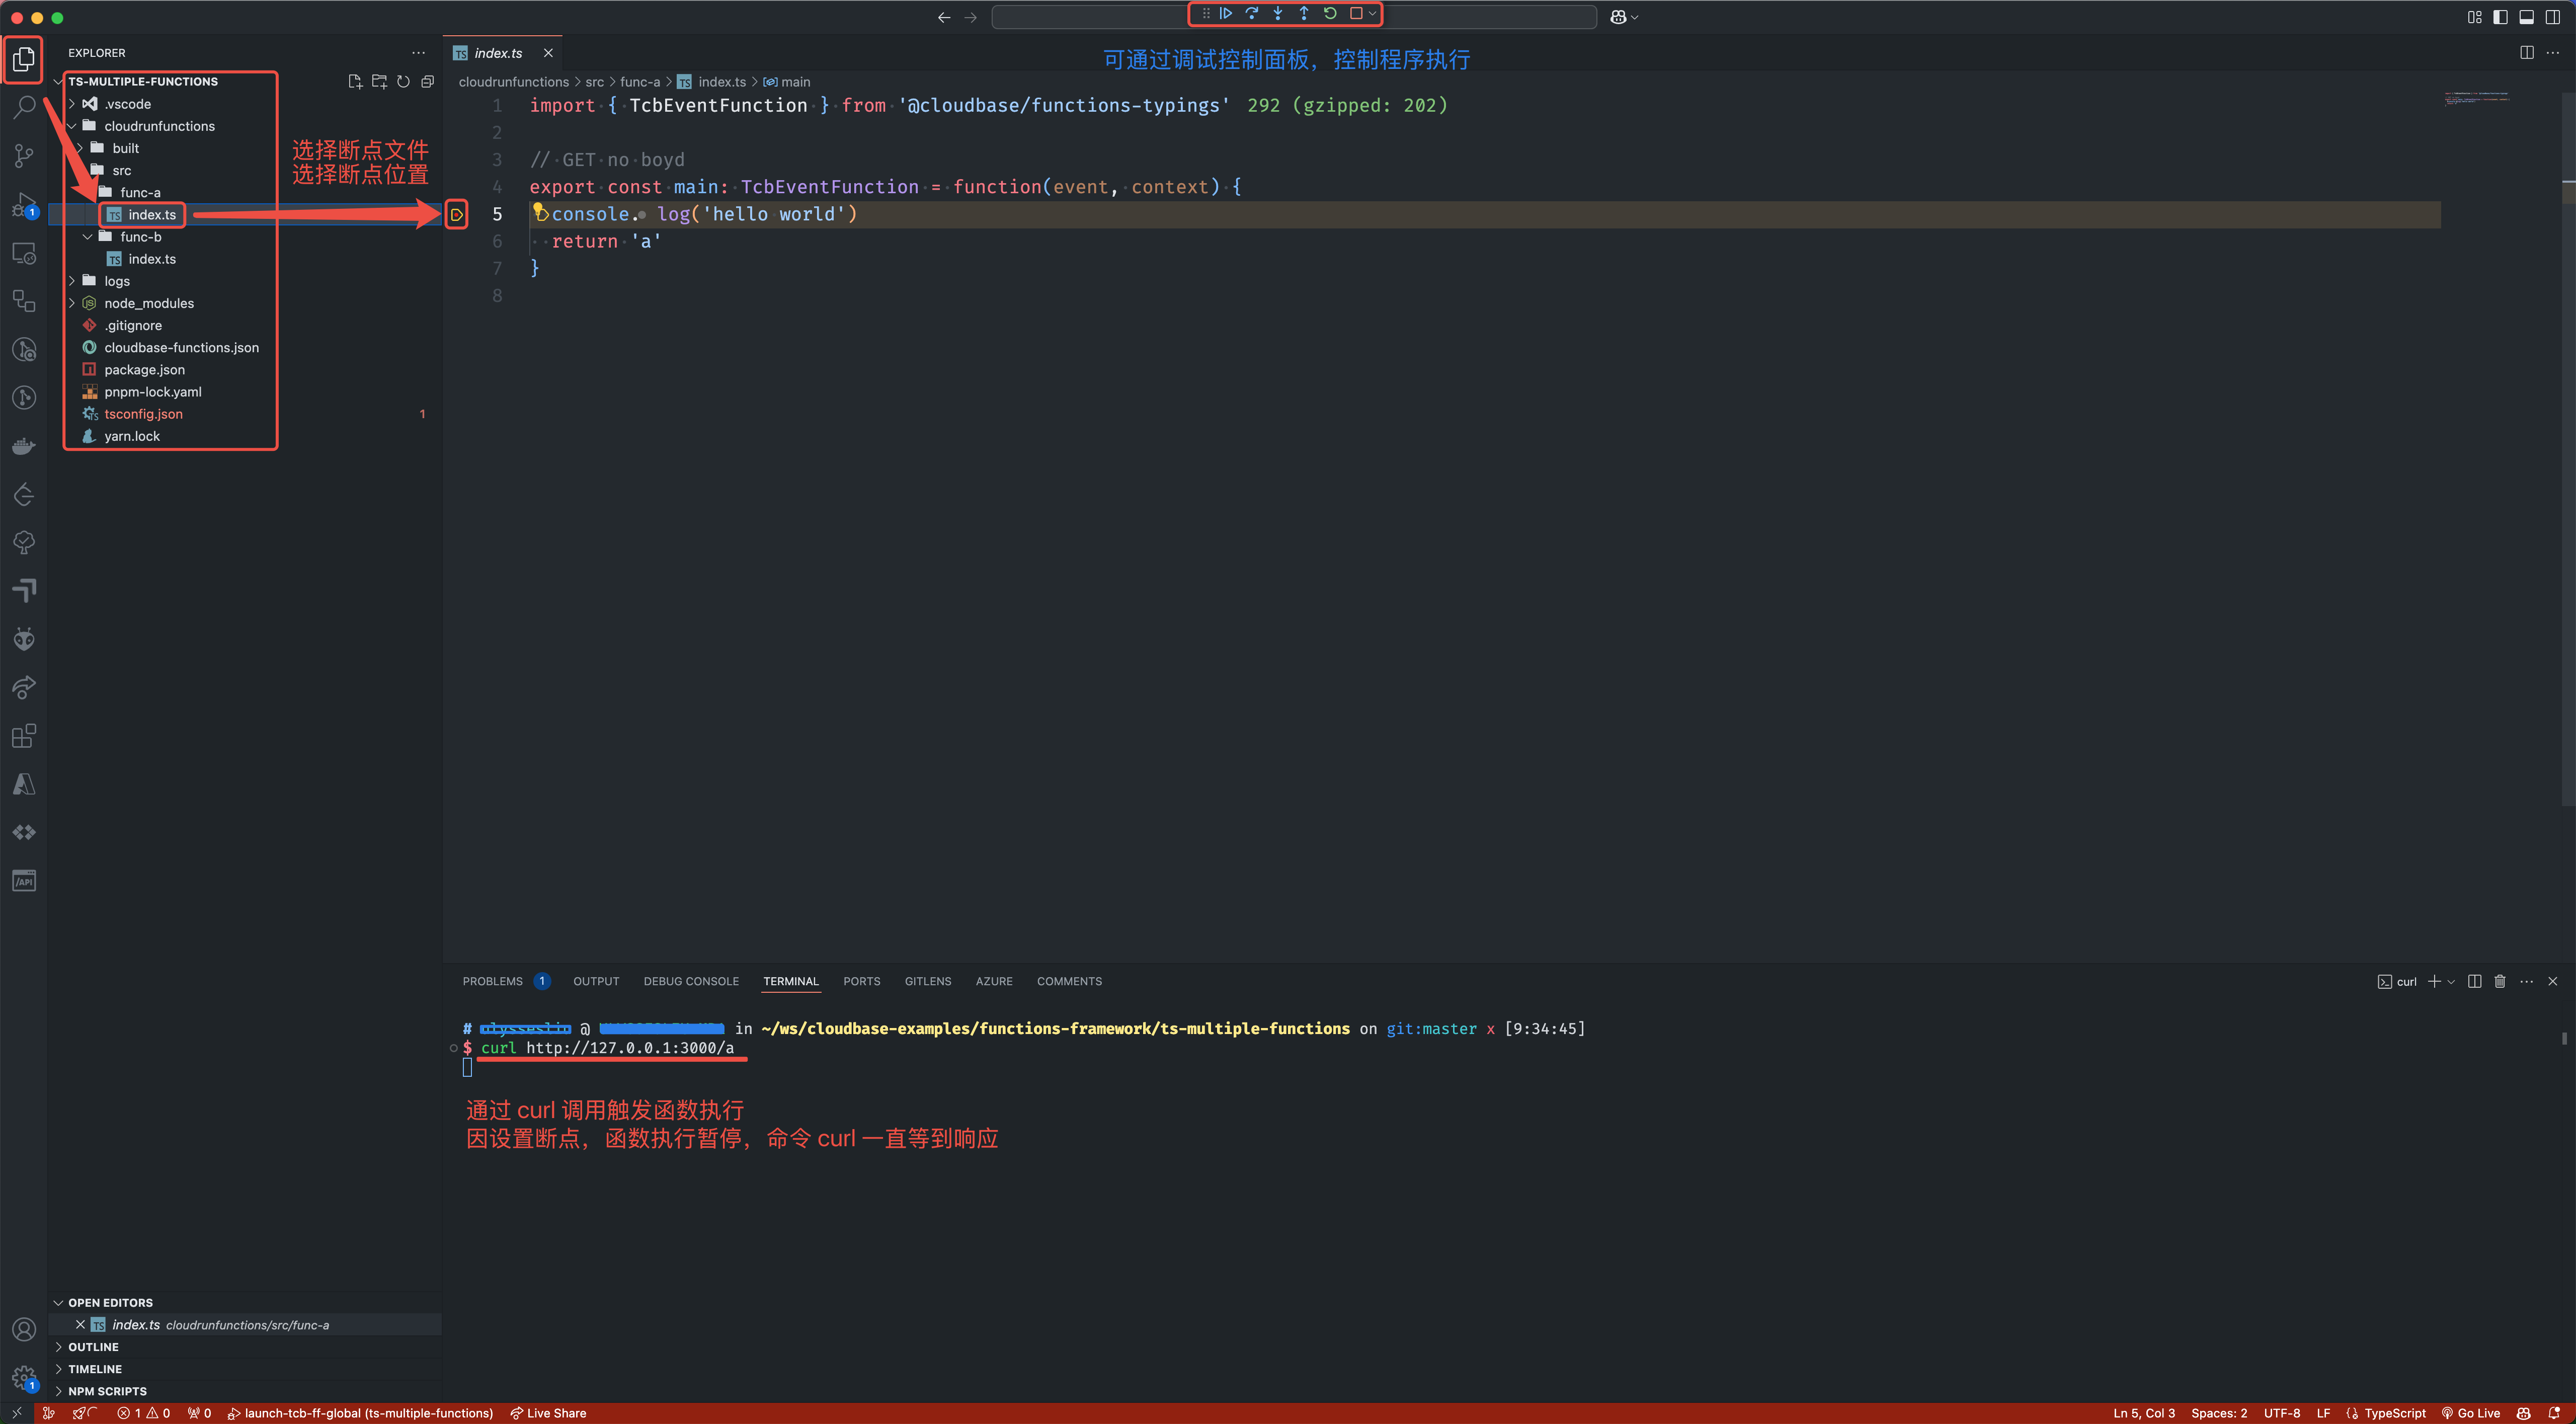Switch to the OUTPUT panel tab

(x=596, y=981)
